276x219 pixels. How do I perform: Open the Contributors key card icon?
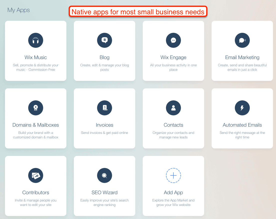[36, 175]
